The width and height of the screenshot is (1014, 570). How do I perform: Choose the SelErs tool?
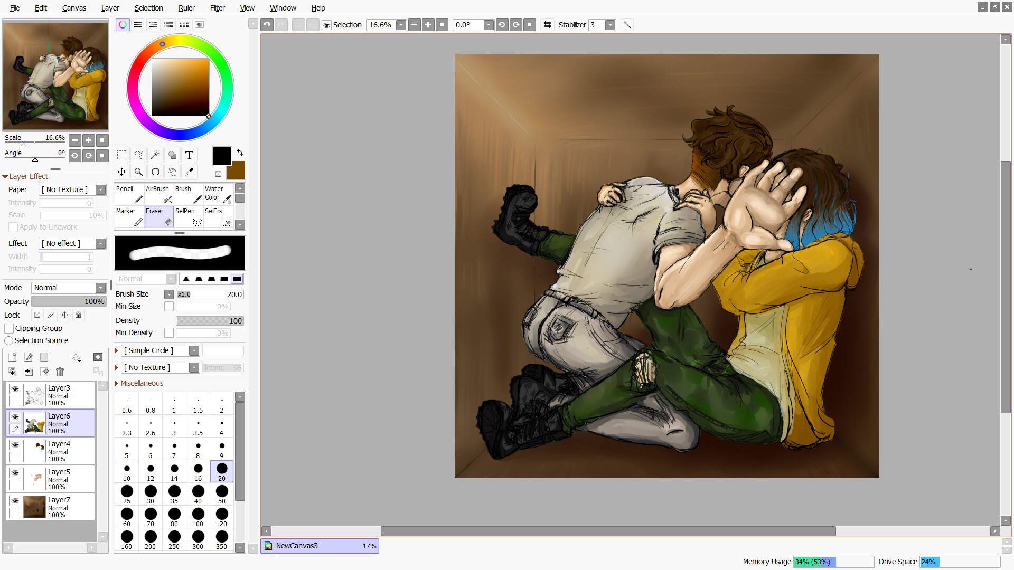pos(218,216)
